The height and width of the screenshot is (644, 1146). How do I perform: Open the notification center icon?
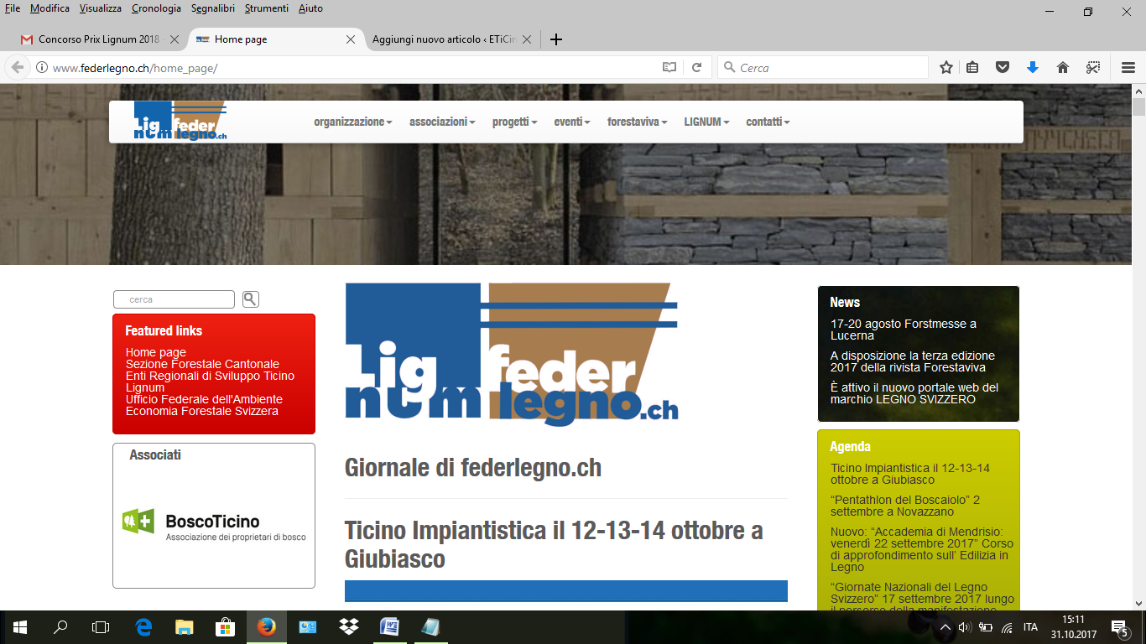click(x=1119, y=627)
